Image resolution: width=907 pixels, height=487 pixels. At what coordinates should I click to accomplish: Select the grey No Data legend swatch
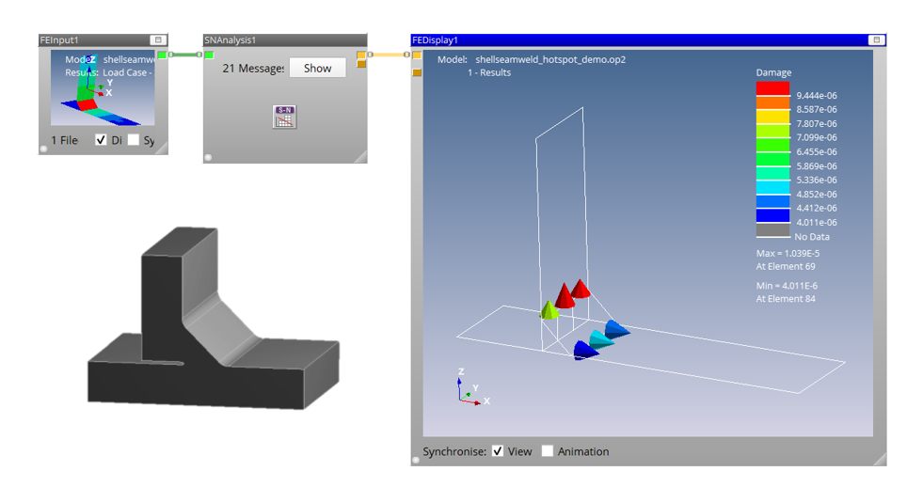click(x=772, y=230)
